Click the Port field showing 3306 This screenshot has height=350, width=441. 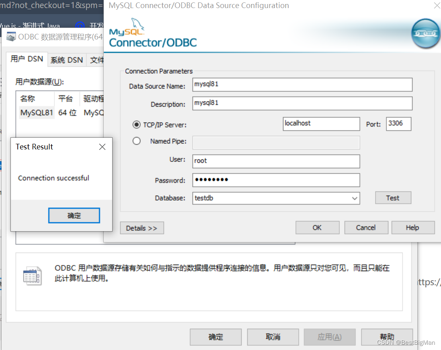(398, 124)
